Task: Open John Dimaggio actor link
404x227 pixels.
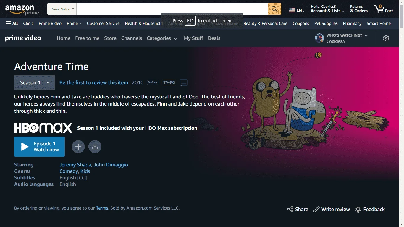Action: (111, 165)
